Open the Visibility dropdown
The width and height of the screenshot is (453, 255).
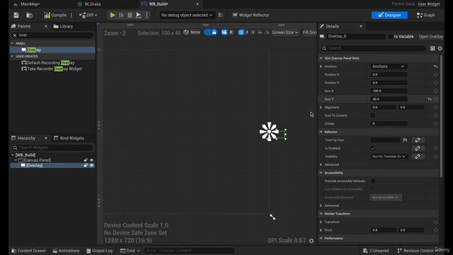(389, 157)
